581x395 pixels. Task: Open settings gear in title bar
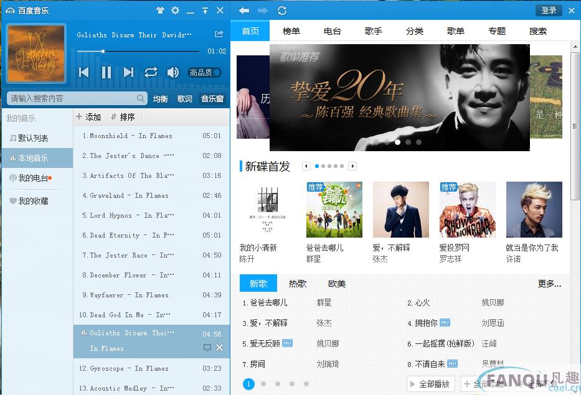pyautogui.click(x=175, y=11)
